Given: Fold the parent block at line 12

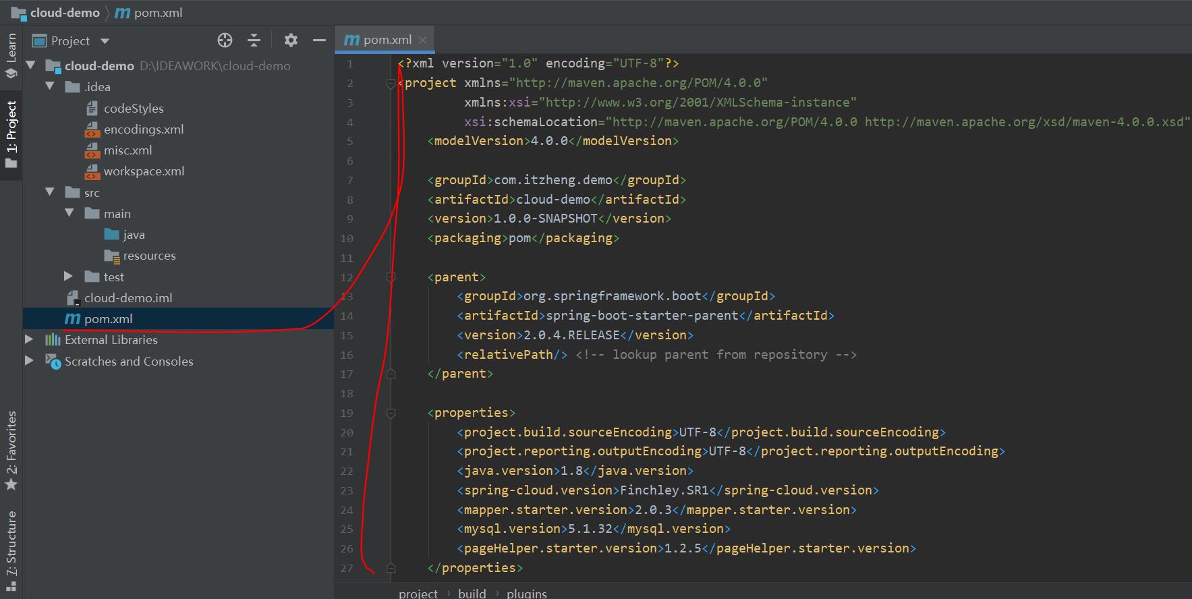Looking at the screenshot, I should pos(391,277).
